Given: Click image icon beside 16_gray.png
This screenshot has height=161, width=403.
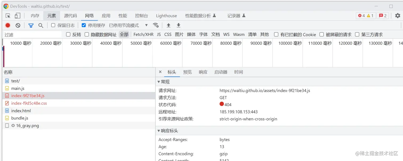Looking at the screenshot, I should (x=7, y=126).
